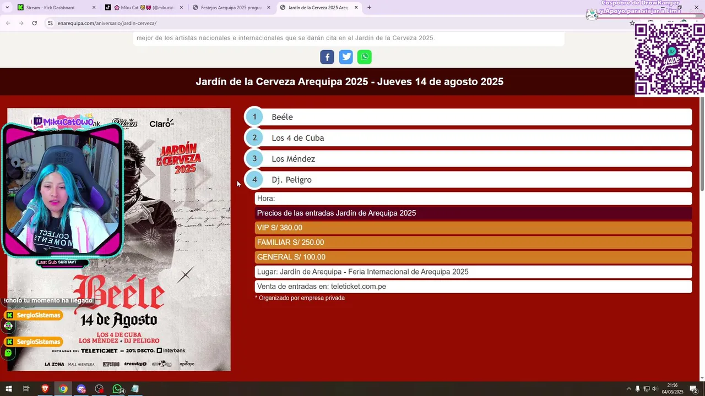Click the number 3 circle badge
The width and height of the screenshot is (705, 396).
pos(254,159)
